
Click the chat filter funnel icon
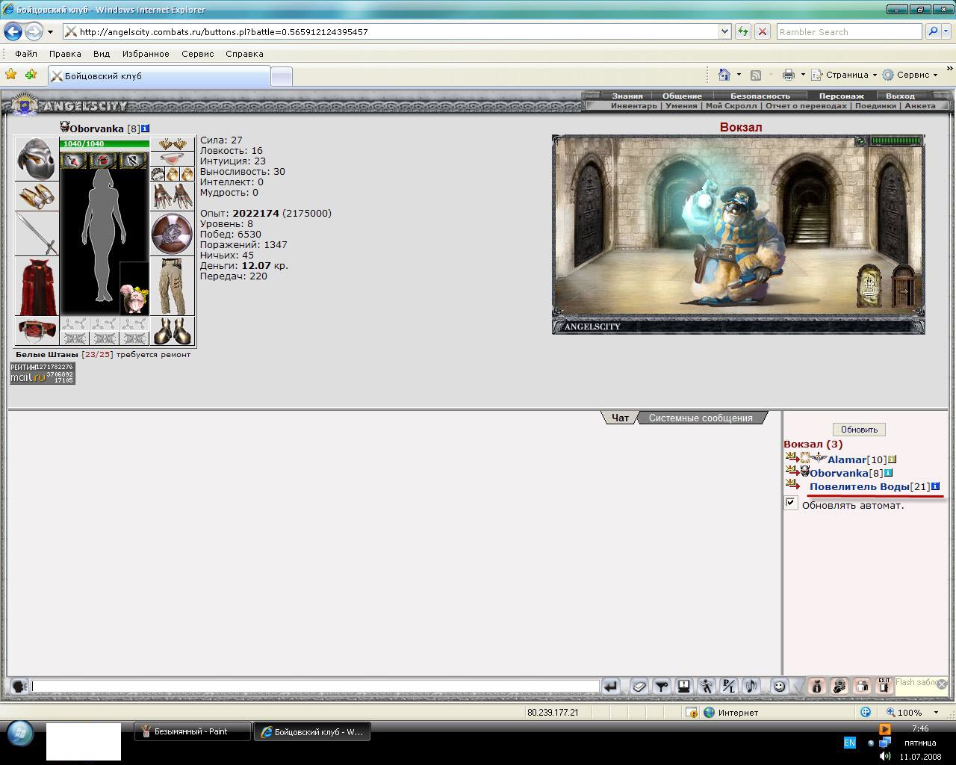click(661, 686)
